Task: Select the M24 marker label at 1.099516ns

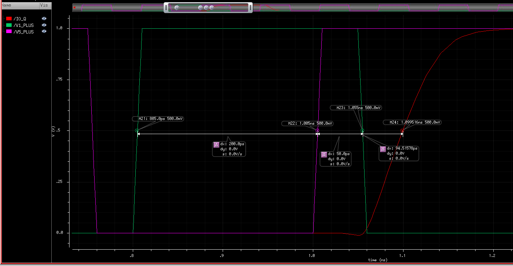Action: pyautogui.click(x=412, y=122)
